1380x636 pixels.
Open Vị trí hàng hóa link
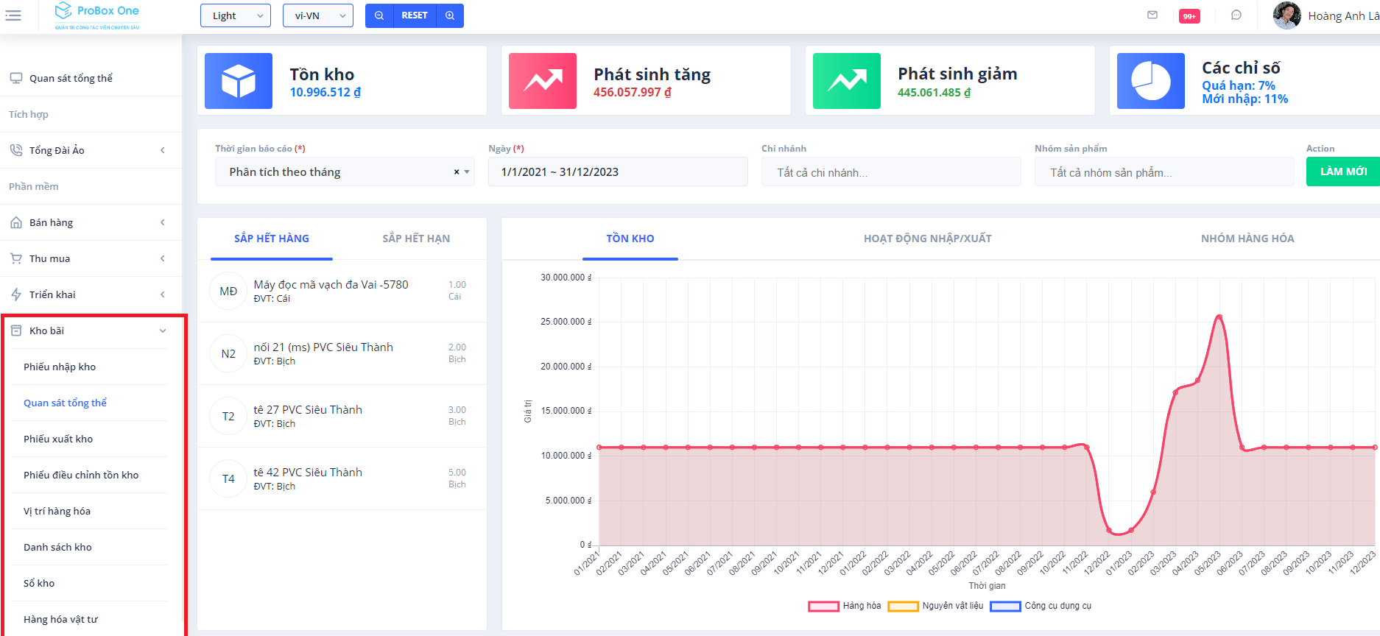pos(57,511)
